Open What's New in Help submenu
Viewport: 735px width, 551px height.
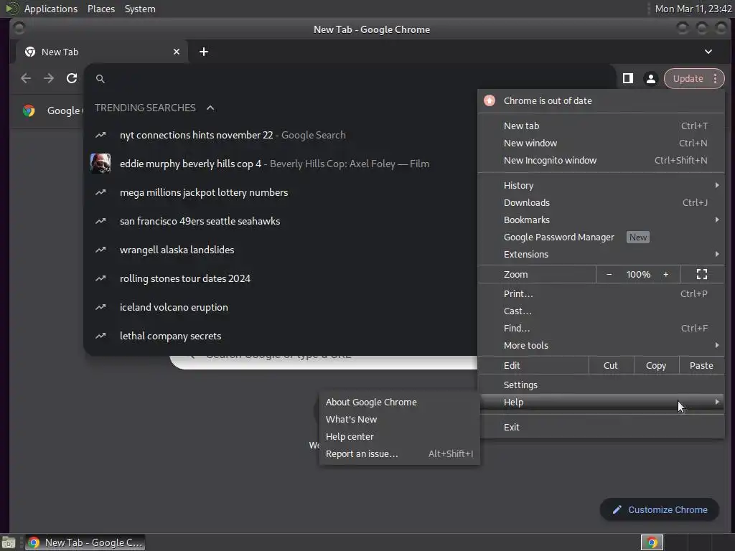point(399,419)
